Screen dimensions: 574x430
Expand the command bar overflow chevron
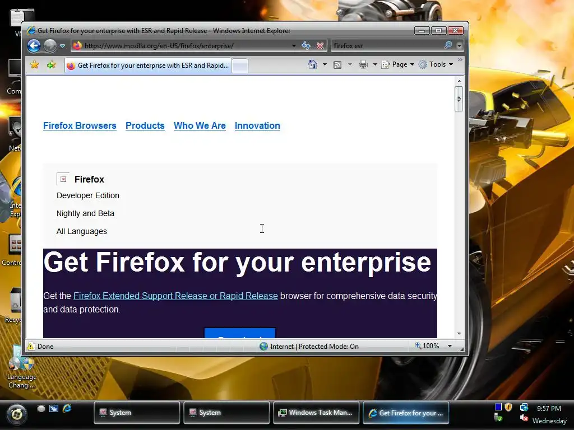tap(460, 59)
